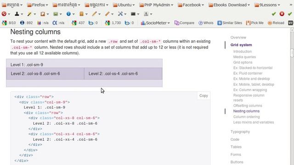
Task: Open the Typography sidebar section
Action: click(x=240, y=132)
